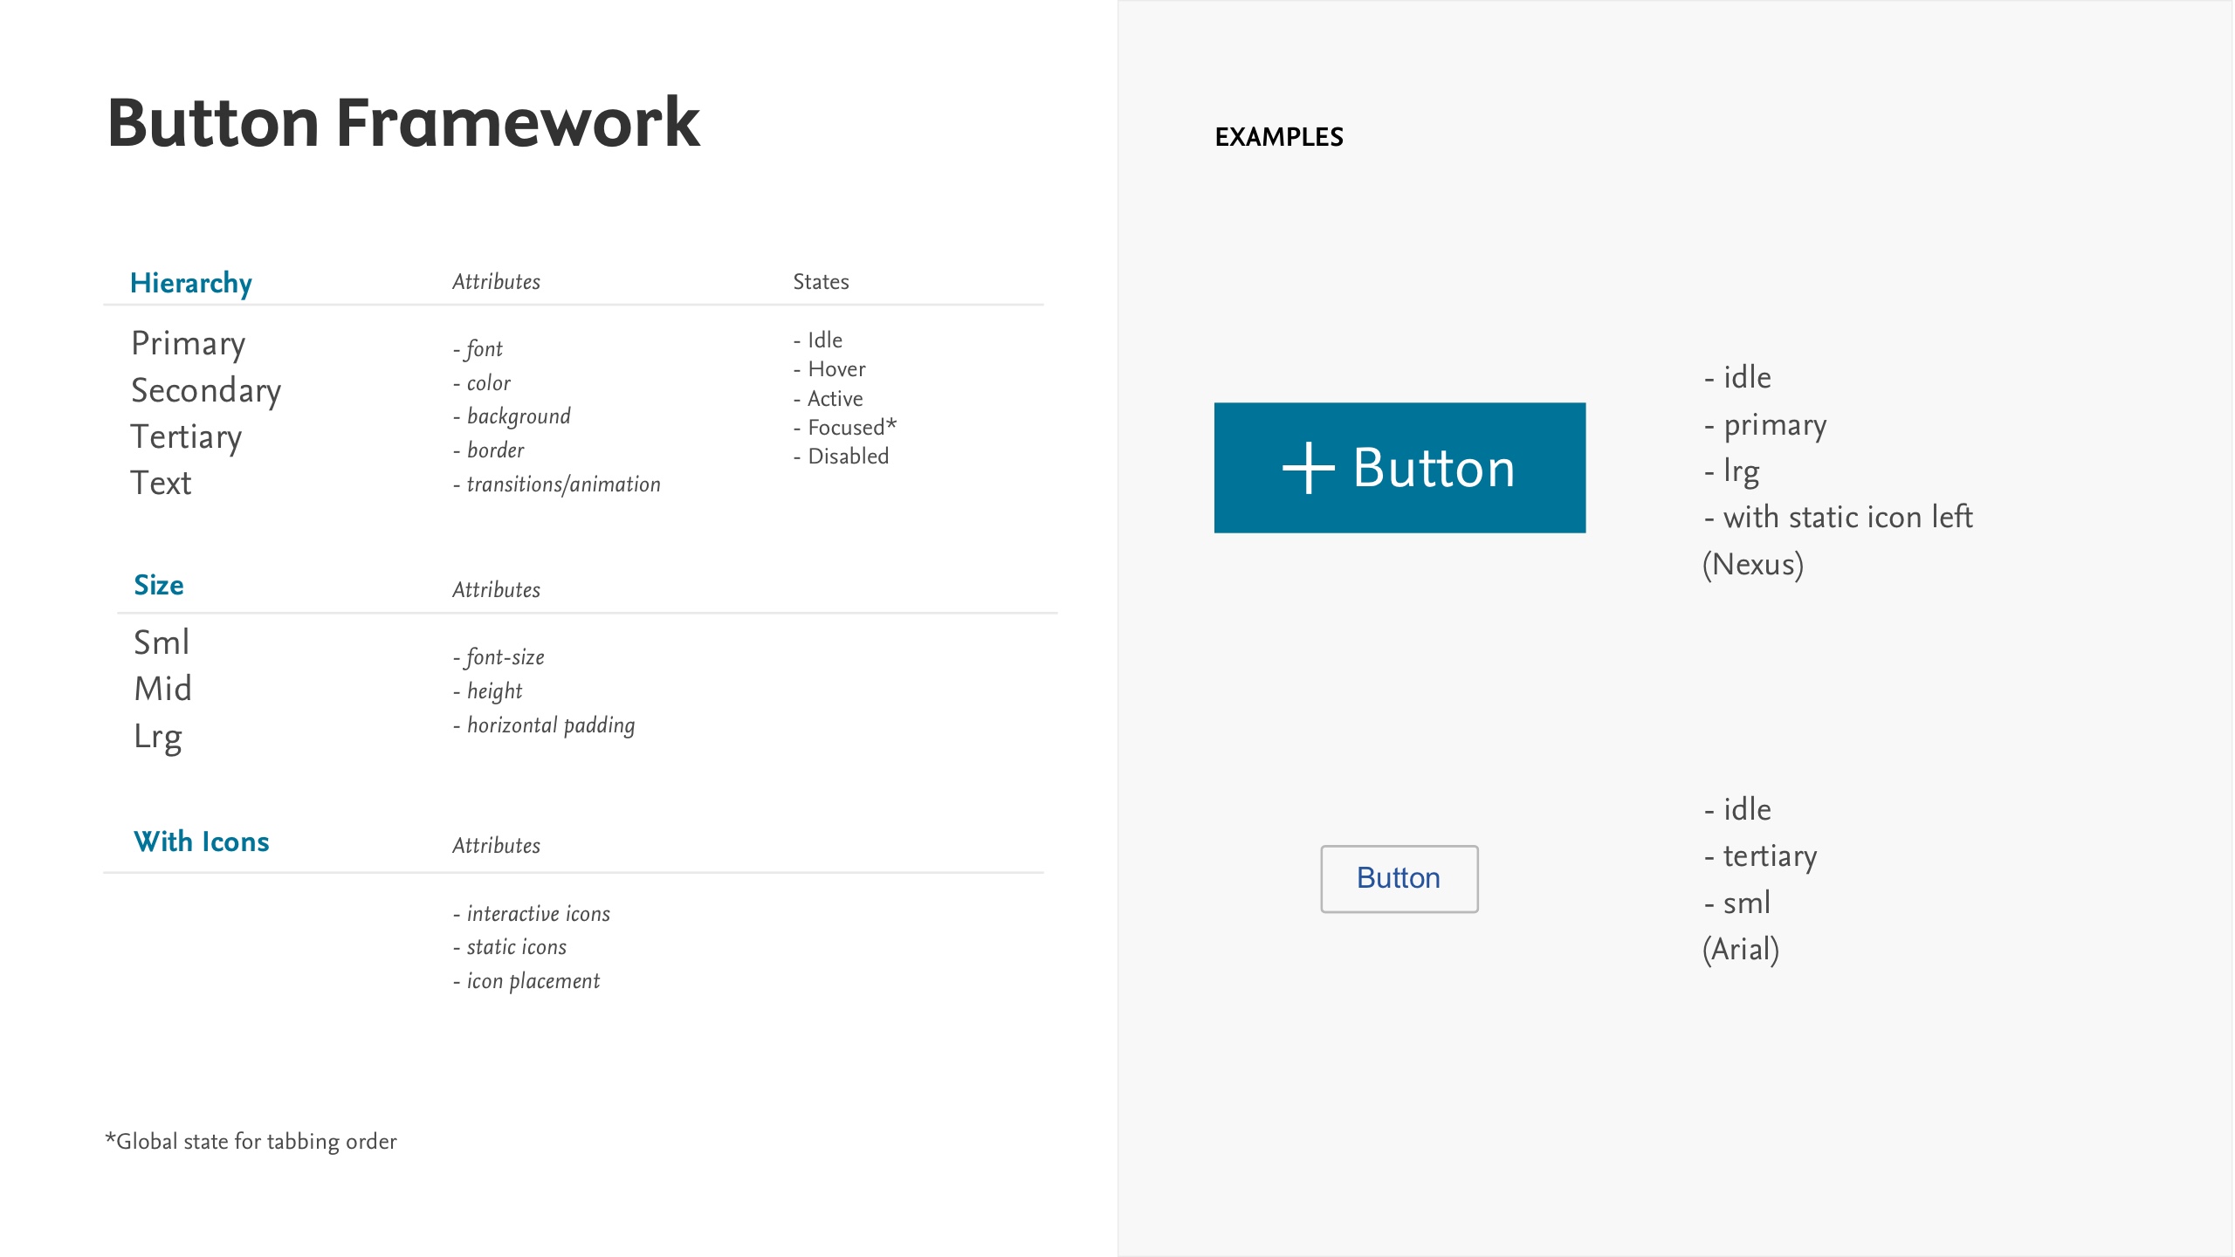Click the Disabled state entry
Image resolution: width=2235 pixels, height=1257 pixels.
(x=841, y=457)
